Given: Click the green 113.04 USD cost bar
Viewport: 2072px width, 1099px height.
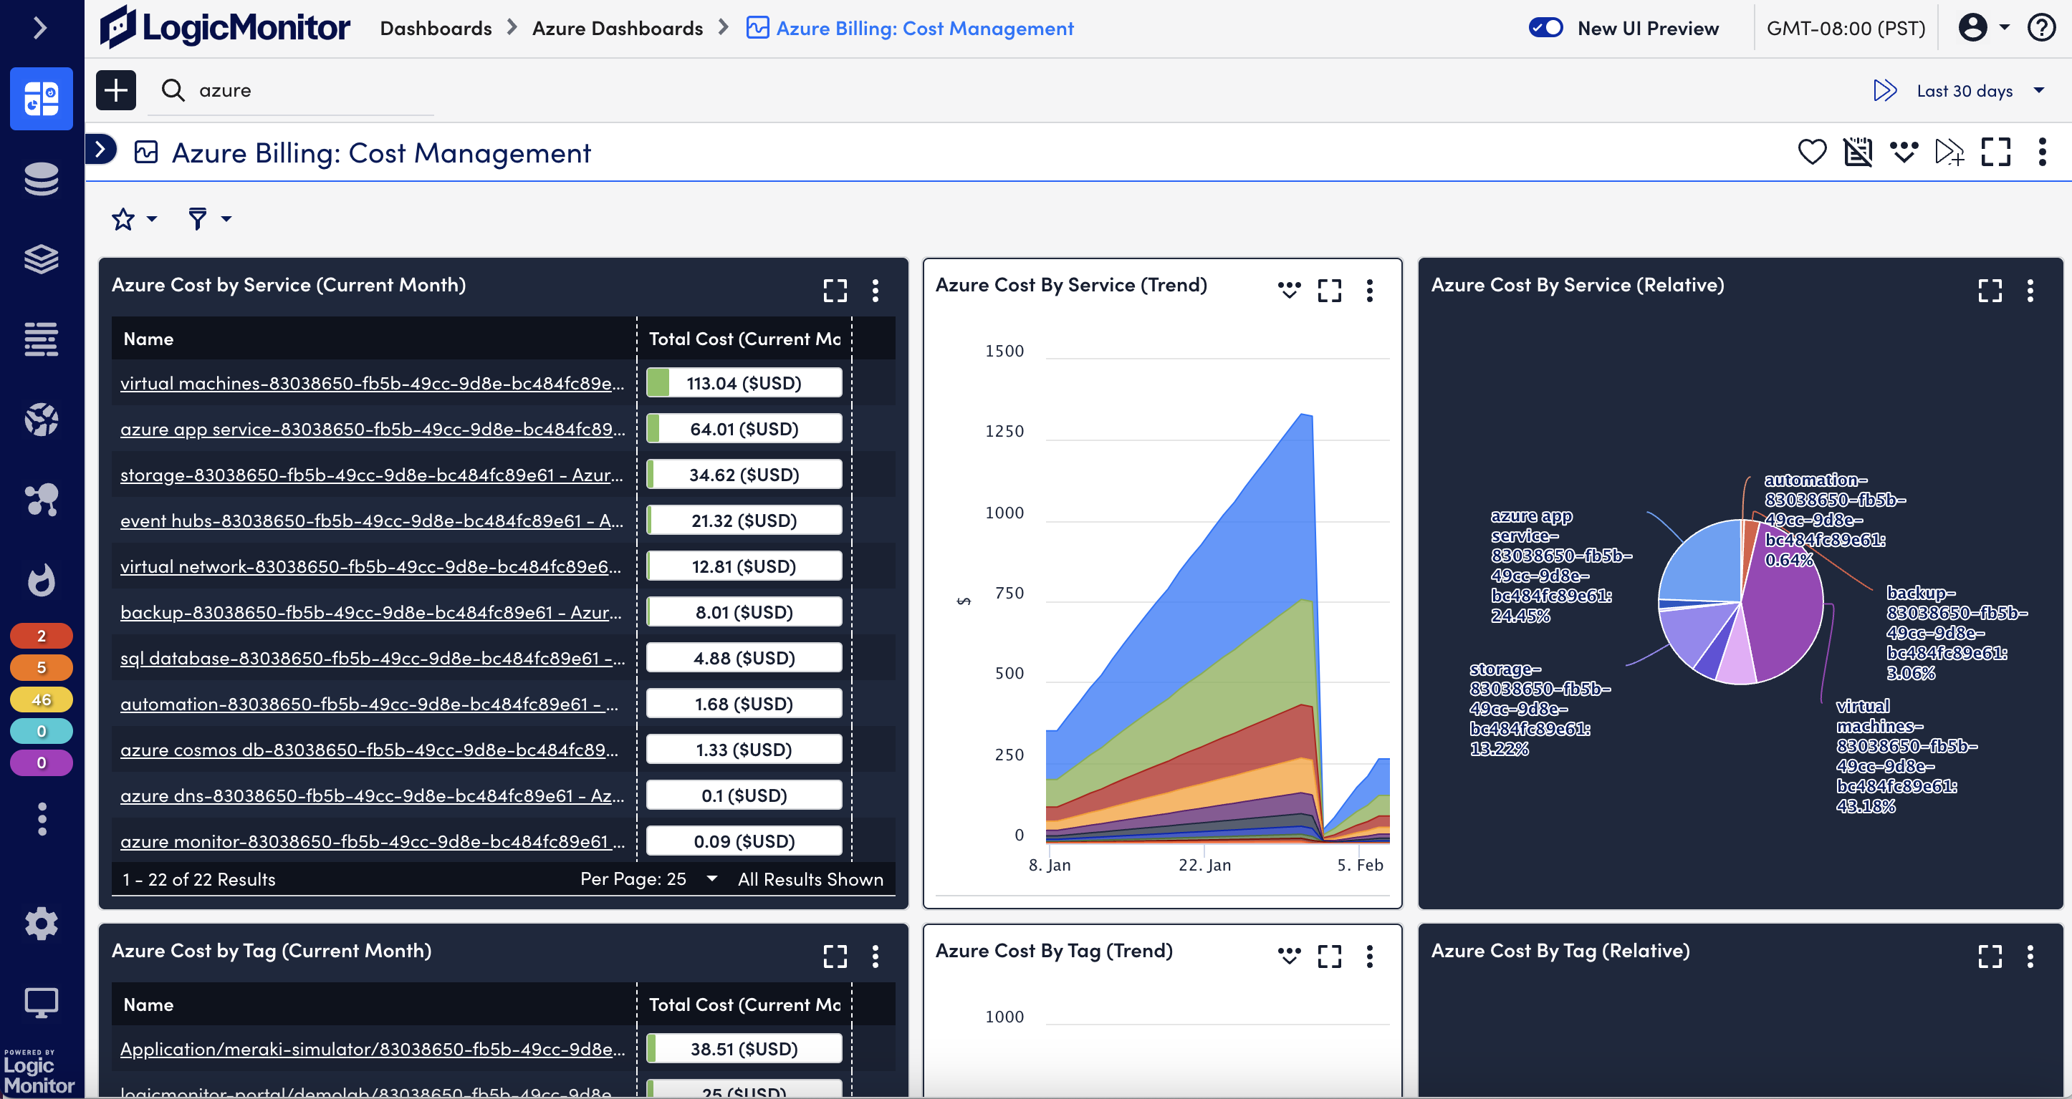Looking at the screenshot, I should (x=742, y=382).
